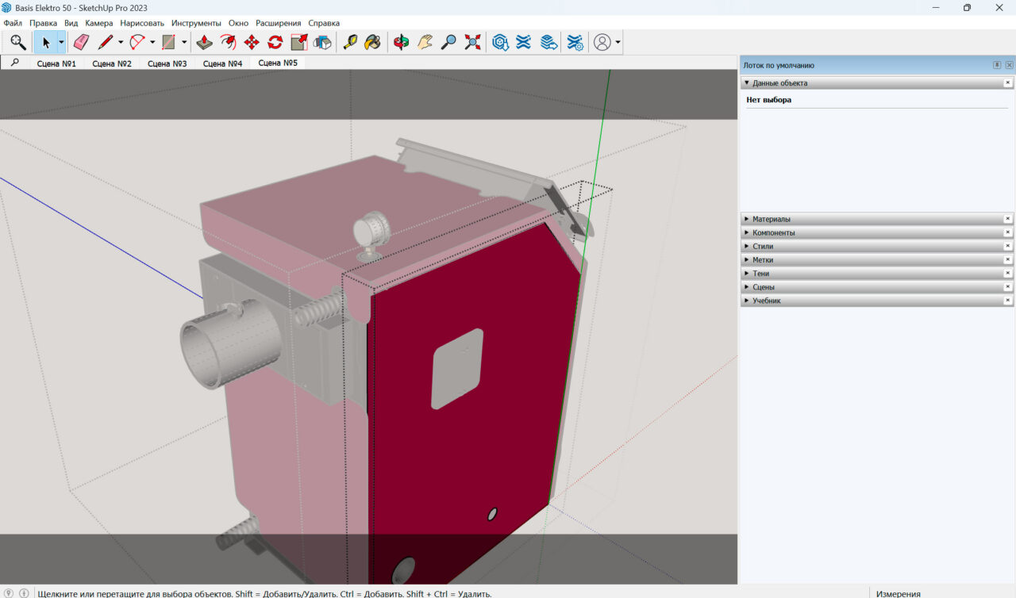This screenshot has height=598, width=1016.
Task: Open the account profile dropdown arrow
Action: tap(618, 43)
